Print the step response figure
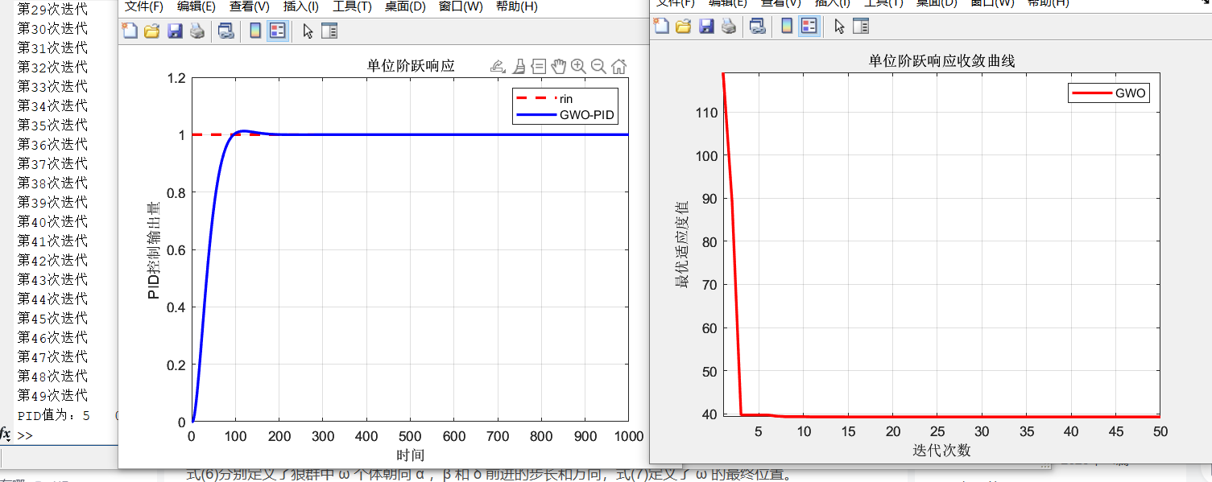Image resolution: width=1212 pixels, height=482 pixels. [196, 31]
